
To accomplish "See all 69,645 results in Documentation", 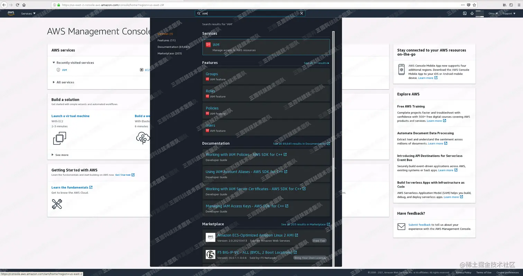I will (301, 144).
